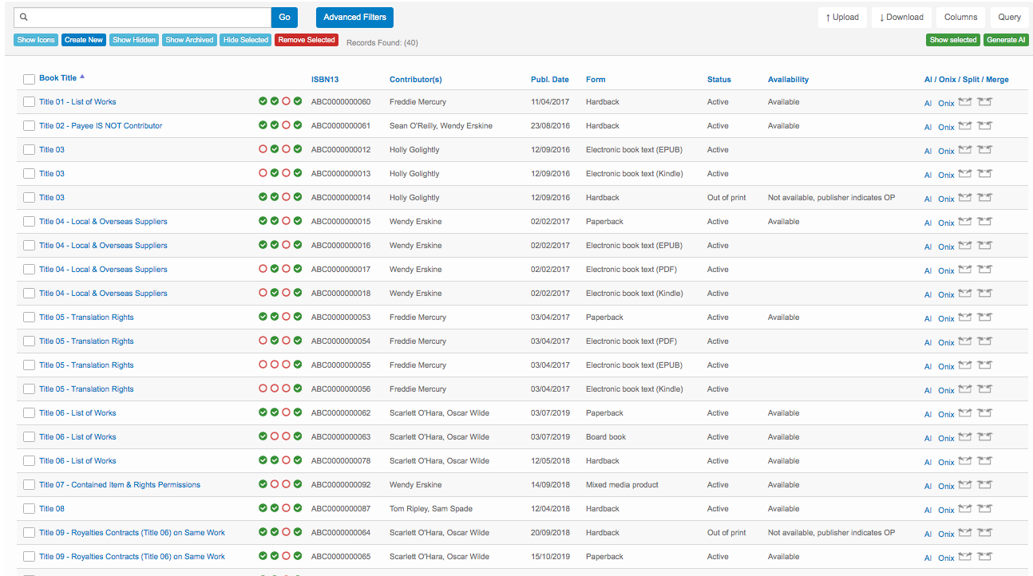This screenshot has width=1033, height=576.
Task: Click the Merge icon for ISBN ABC0000000092
Action: coord(984,484)
